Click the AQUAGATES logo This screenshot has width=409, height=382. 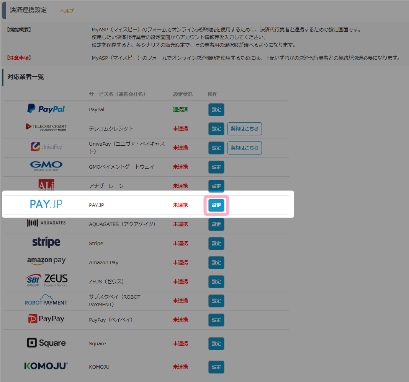pyautogui.click(x=46, y=223)
